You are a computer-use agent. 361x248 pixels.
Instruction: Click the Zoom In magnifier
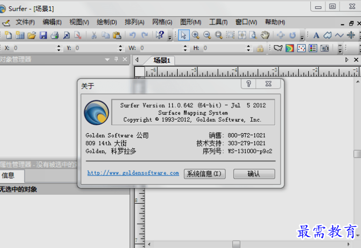[195, 35]
